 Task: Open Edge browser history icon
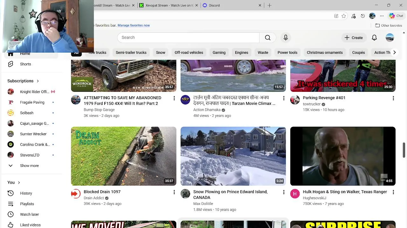tap(363, 16)
